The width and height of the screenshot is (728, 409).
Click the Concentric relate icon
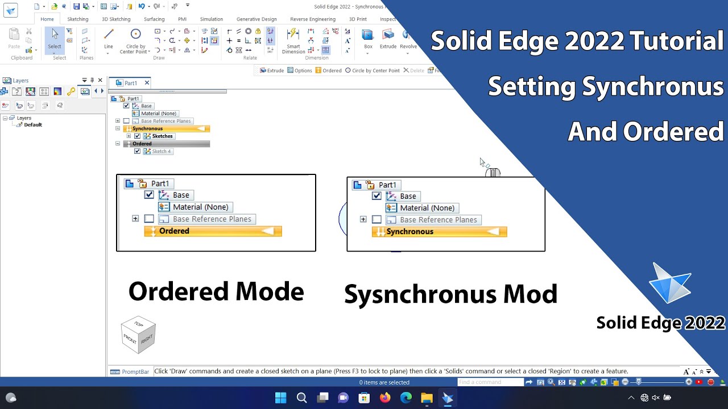tap(248, 31)
